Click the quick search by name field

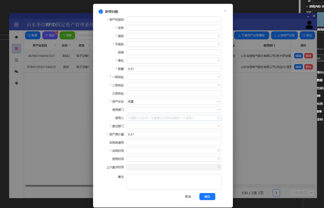85,35
